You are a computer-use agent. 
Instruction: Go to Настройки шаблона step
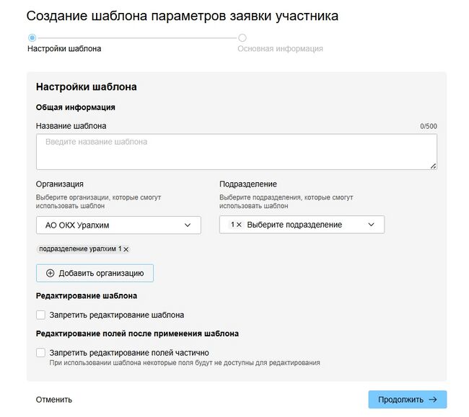click(64, 49)
